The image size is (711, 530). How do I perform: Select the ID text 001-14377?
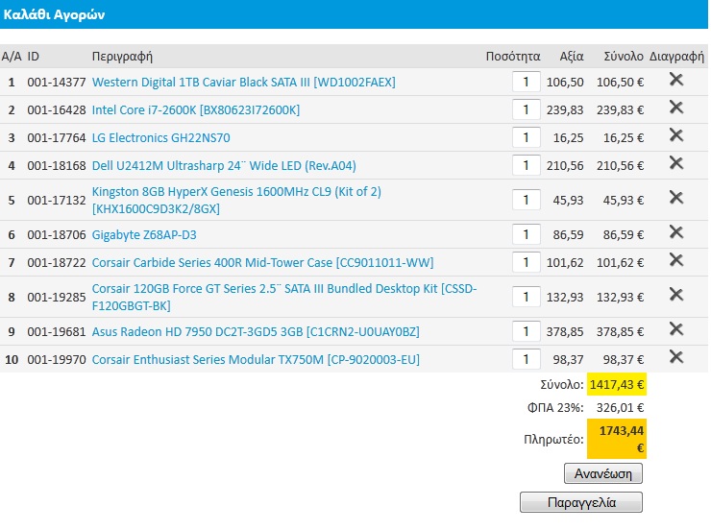click(x=57, y=83)
